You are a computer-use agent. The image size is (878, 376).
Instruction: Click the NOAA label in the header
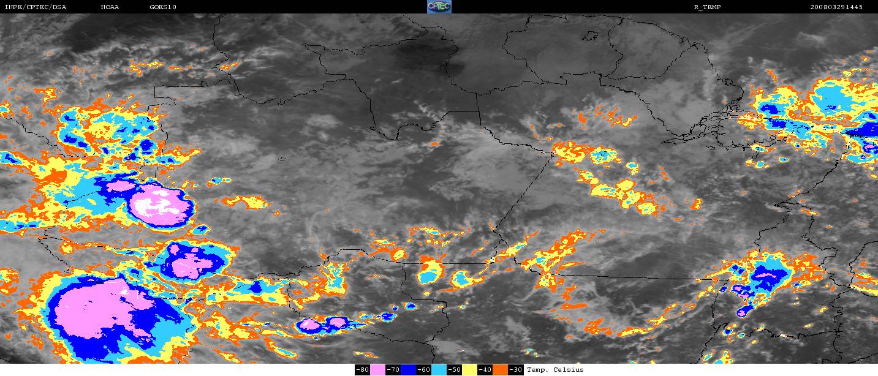pos(110,7)
